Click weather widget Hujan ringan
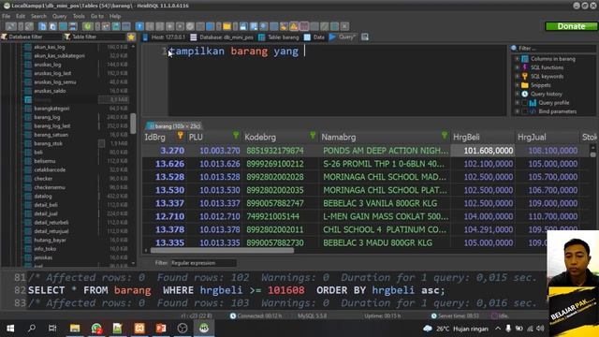This screenshot has height=337, width=599. pos(456,329)
